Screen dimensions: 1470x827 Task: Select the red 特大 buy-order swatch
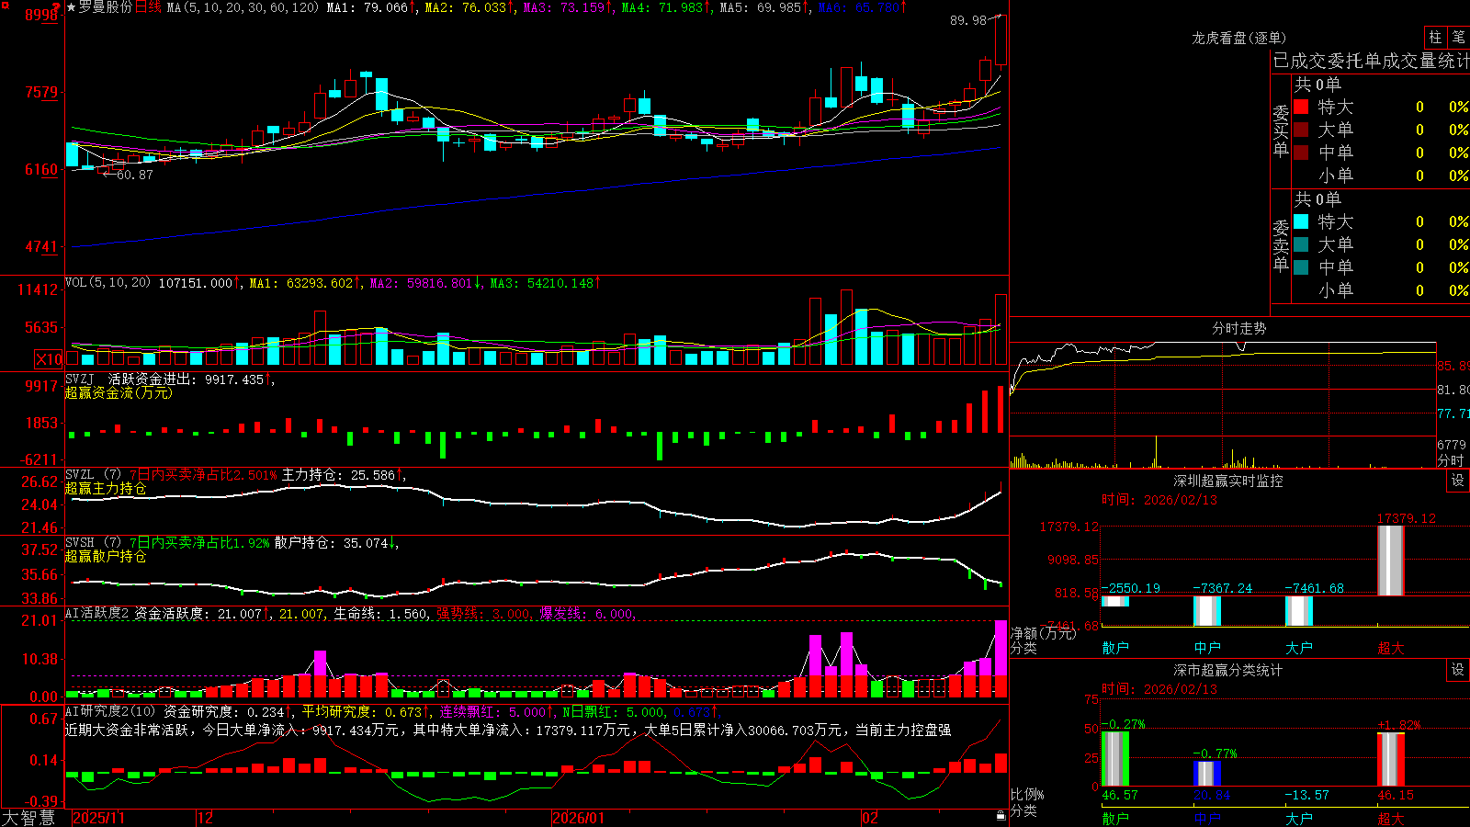(1301, 107)
